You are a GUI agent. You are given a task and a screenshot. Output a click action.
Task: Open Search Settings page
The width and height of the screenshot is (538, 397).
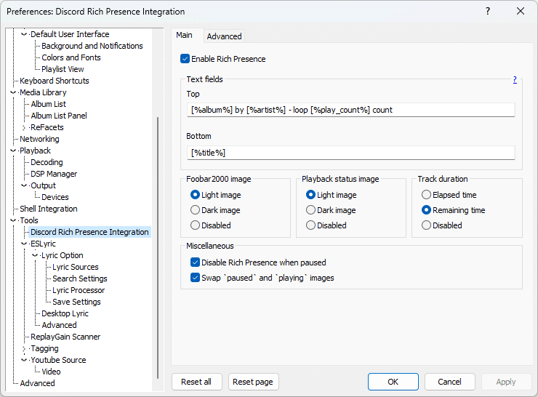pos(79,278)
